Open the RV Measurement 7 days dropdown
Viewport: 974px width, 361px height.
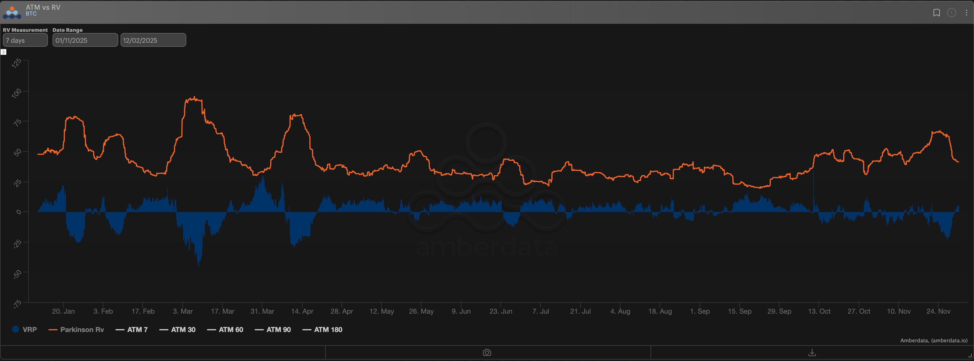coord(25,40)
